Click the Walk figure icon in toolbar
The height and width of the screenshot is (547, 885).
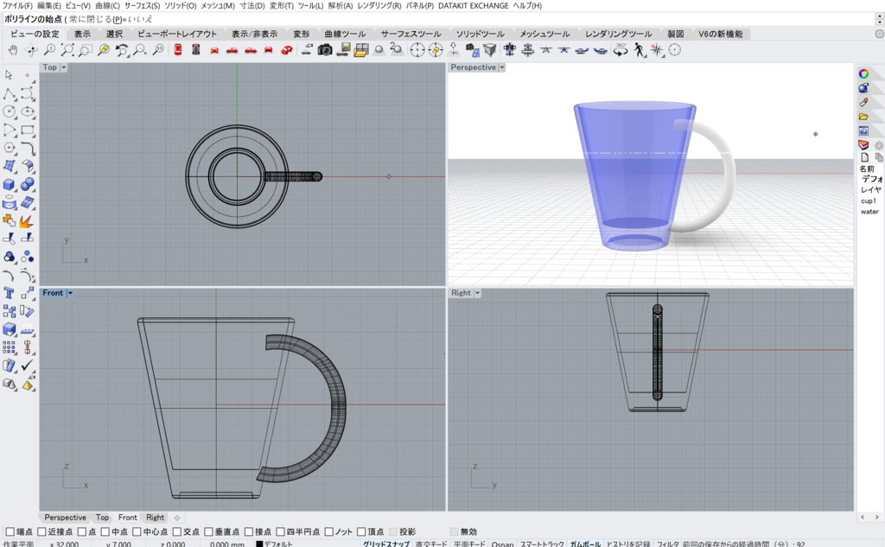pos(640,50)
